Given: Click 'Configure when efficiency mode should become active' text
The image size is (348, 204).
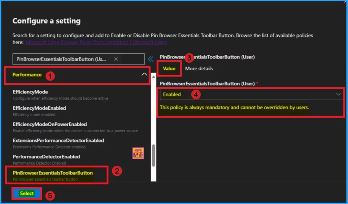Looking at the screenshot, I should pyautogui.click(x=60, y=98).
